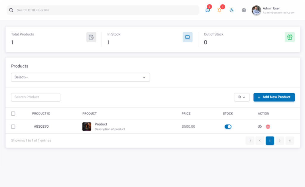Screen dimensions: 305x187
Task: Open the 10 entries per page dropdown
Action: tap(242, 97)
